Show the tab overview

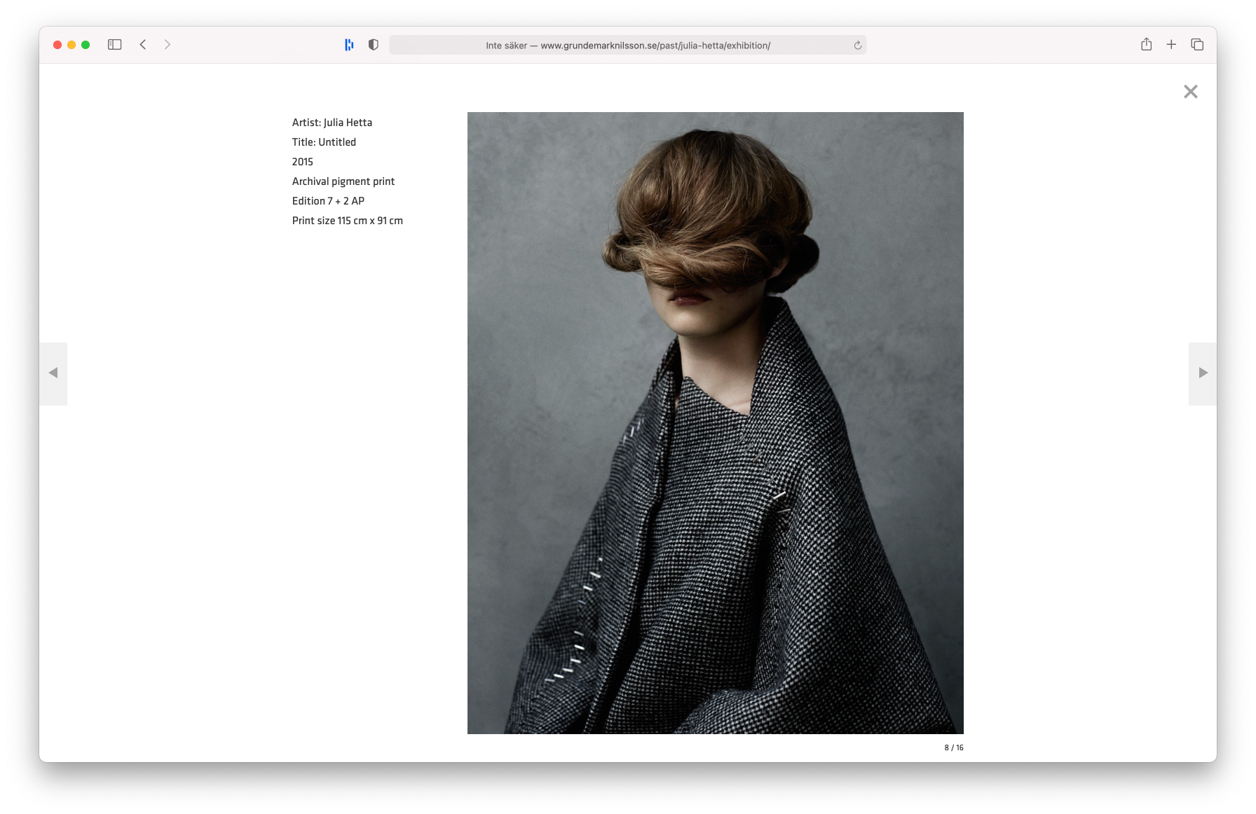point(1197,45)
